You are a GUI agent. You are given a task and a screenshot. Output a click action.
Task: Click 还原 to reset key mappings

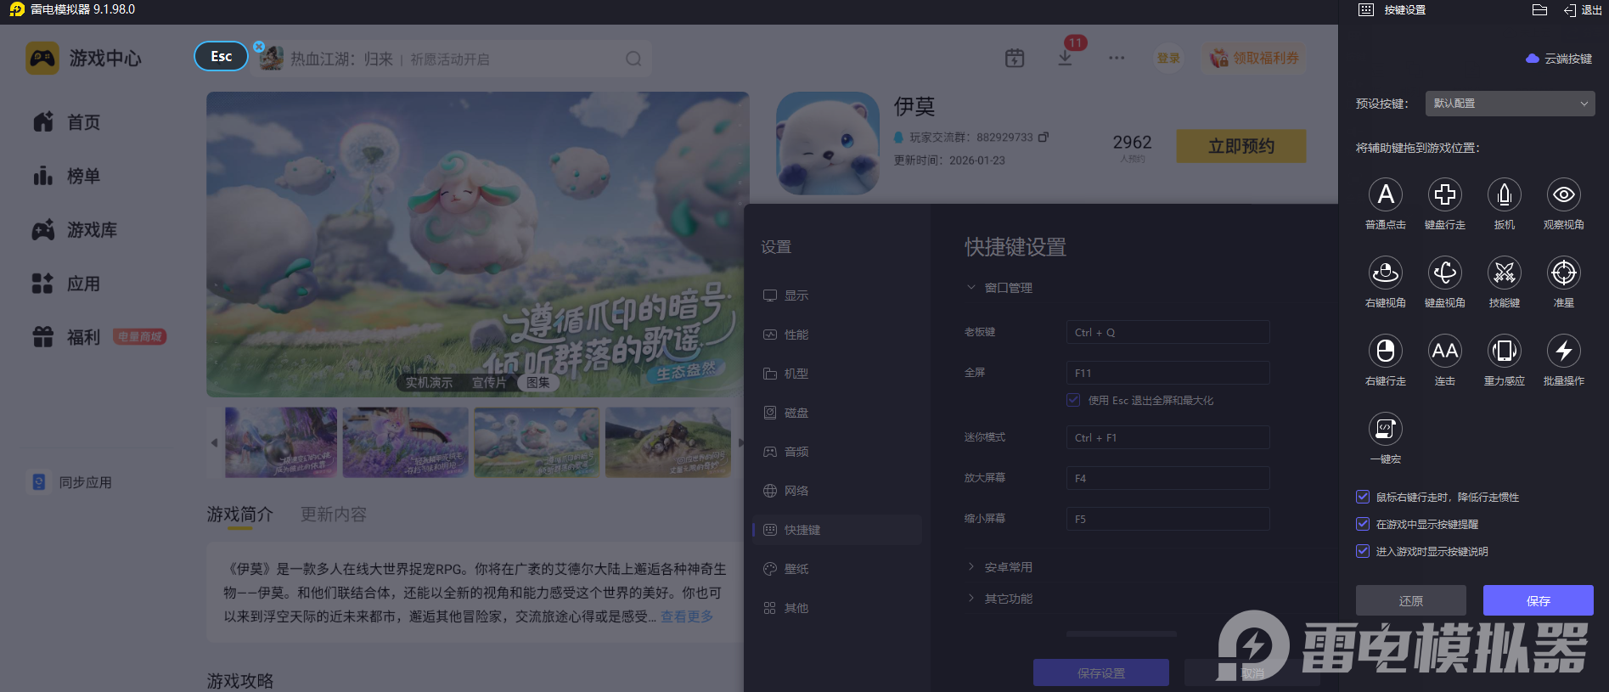(x=1411, y=600)
